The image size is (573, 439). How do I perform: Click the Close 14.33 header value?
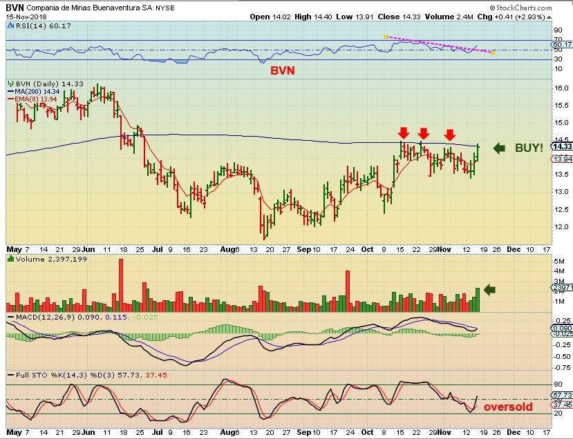click(399, 17)
